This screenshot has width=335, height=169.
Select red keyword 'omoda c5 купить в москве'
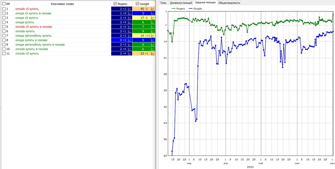[x=33, y=27]
